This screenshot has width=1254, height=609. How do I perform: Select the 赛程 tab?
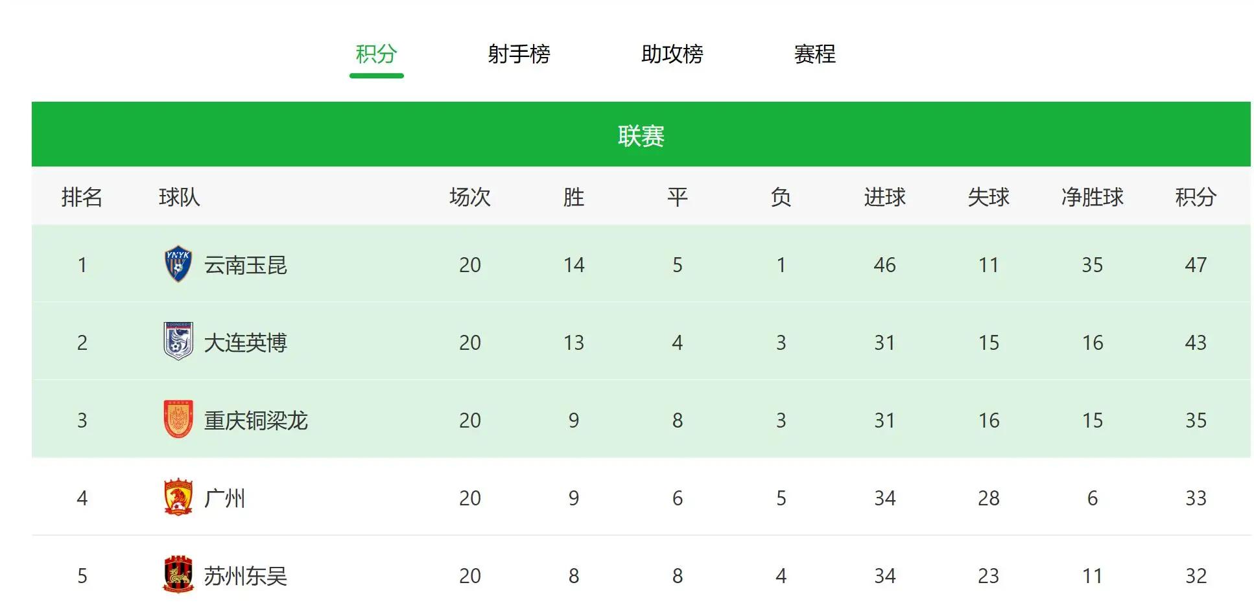pos(815,54)
